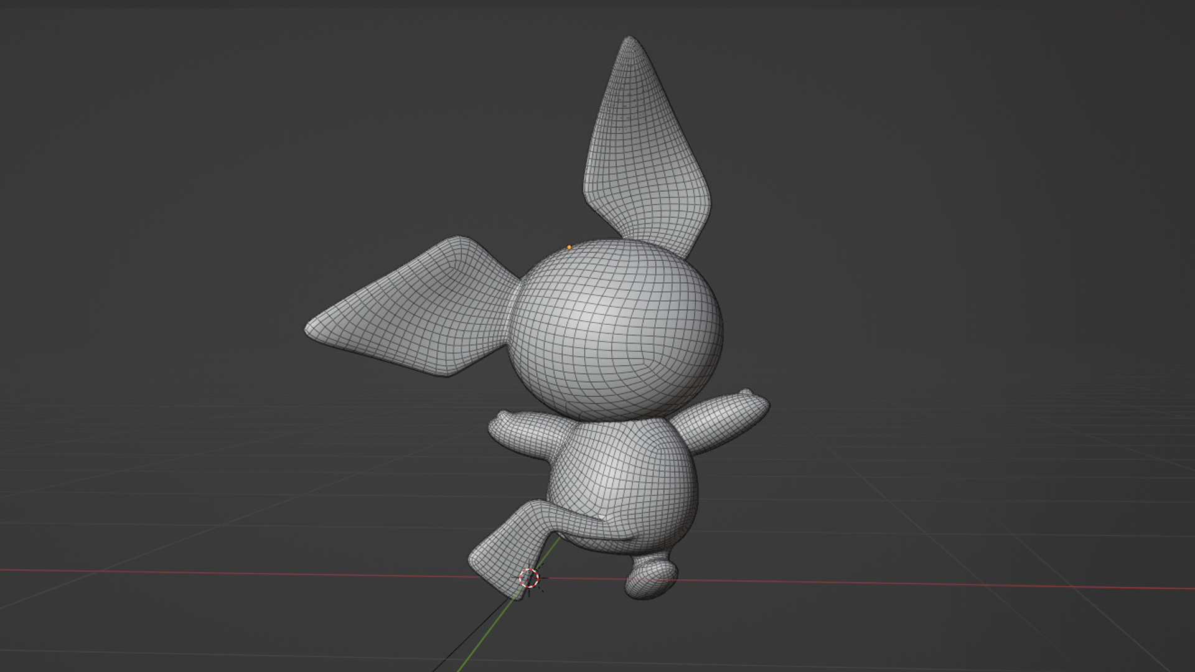This screenshot has height=672, width=1195.
Task: Click the 3D cursor crosshair
Action: coord(529,578)
